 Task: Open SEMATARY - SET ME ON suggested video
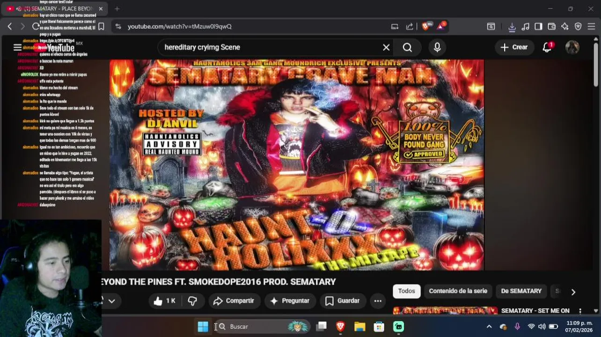535,310
